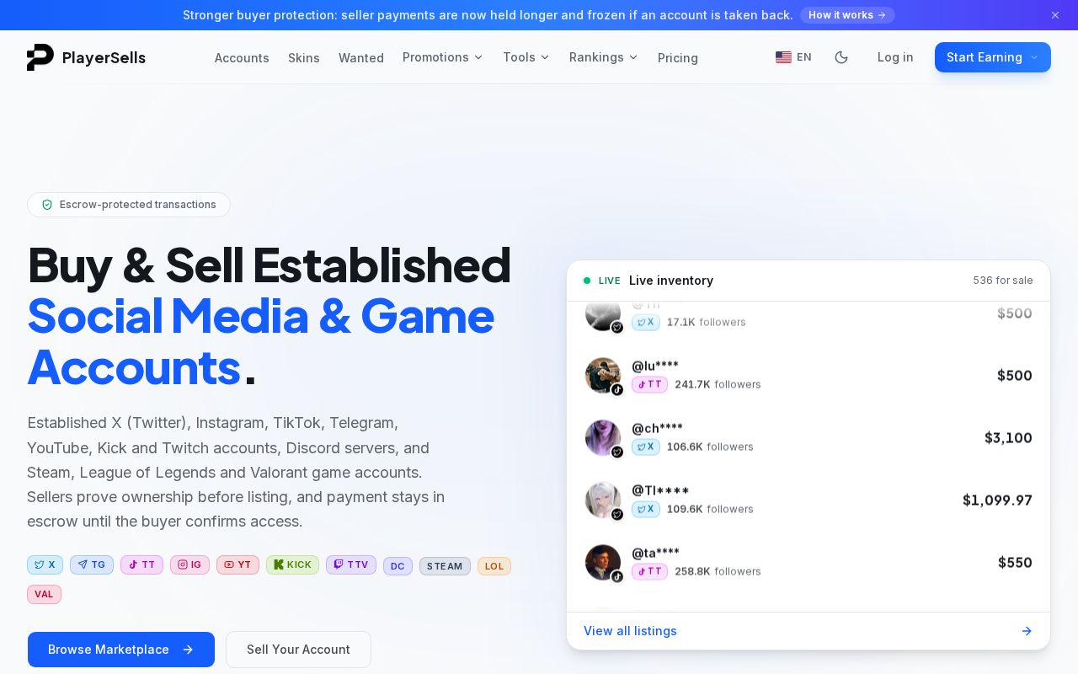Click the $3,100 price of @ch****

tap(1008, 438)
